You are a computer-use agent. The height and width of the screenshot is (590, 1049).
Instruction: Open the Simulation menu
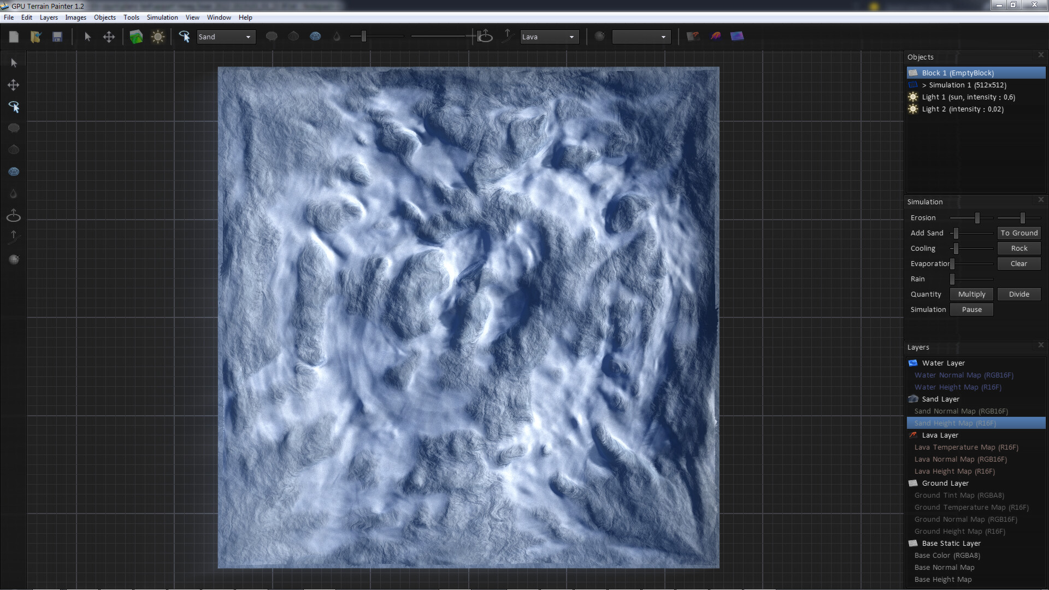click(162, 17)
